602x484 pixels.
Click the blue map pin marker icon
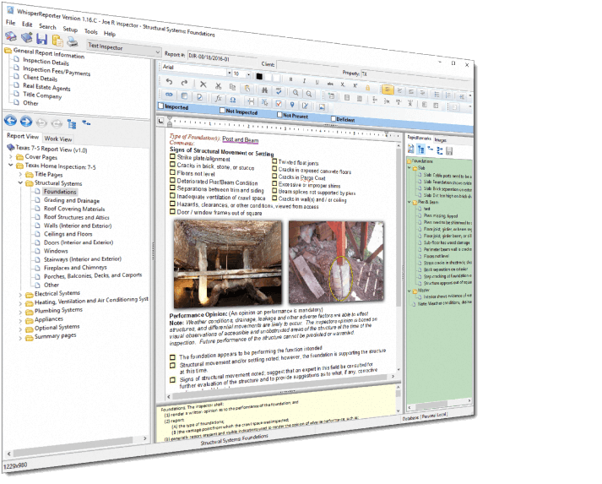pyautogui.click(x=292, y=105)
